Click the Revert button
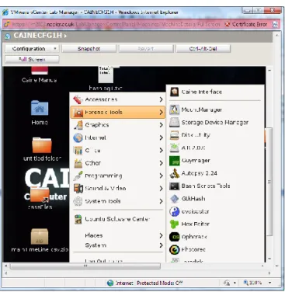Viewport: 285px width, 292px height. [x=146, y=49]
